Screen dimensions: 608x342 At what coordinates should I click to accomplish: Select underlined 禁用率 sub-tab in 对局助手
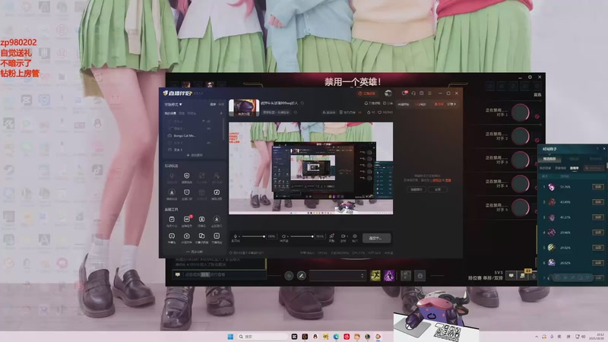point(575,168)
